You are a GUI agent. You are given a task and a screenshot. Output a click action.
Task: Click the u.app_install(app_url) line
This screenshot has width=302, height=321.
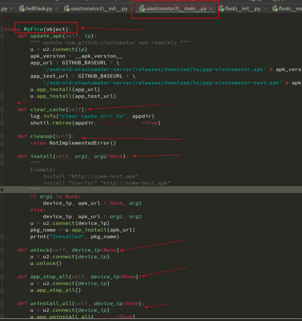tap(65, 90)
